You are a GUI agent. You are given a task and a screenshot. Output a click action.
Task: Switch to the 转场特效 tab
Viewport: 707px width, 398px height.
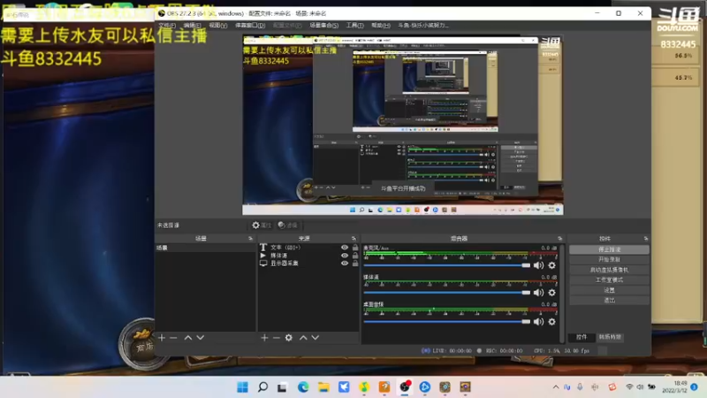pos(610,337)
